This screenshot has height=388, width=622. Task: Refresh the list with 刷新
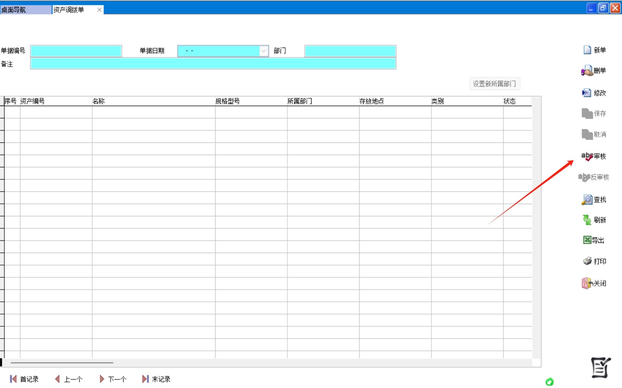click(x=587, y=220)
